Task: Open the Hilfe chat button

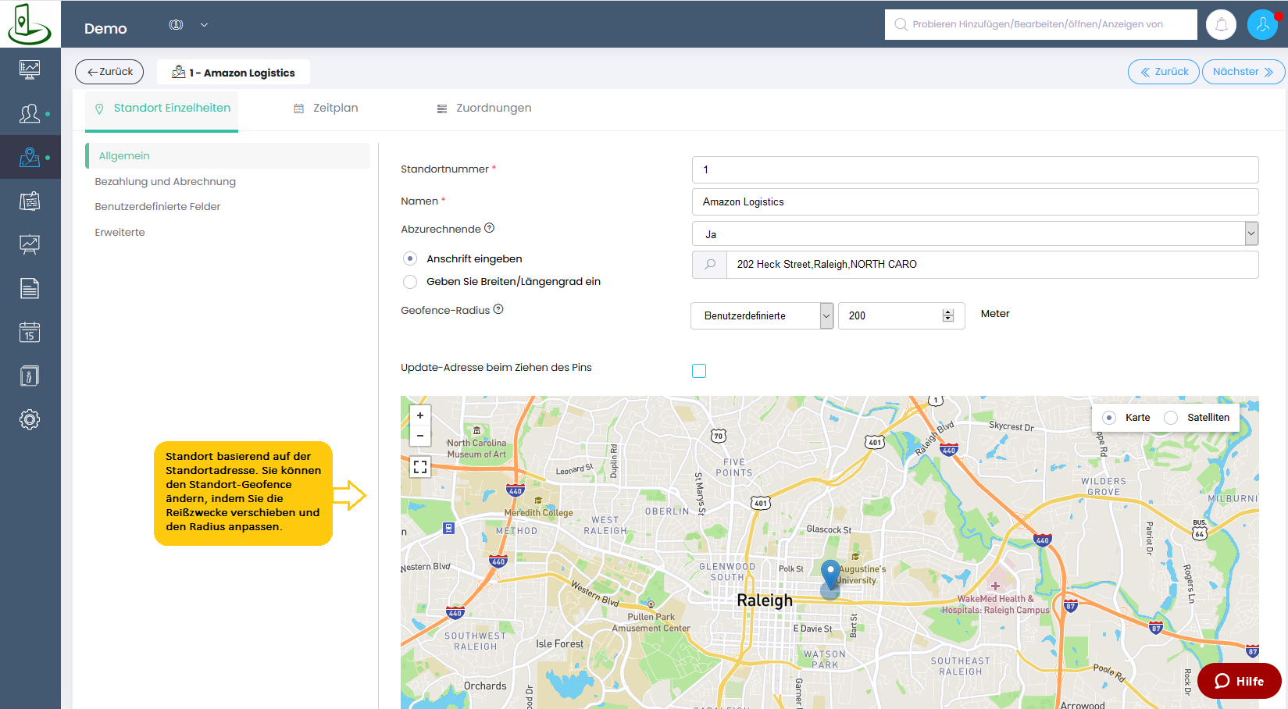Action: click(x=1239, y=681)
